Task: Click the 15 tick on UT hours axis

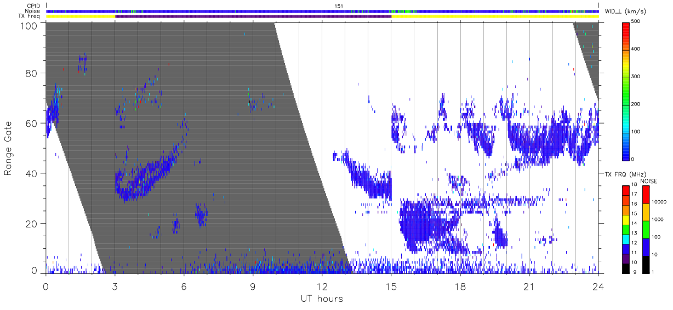Action: [x=391, y=286]
